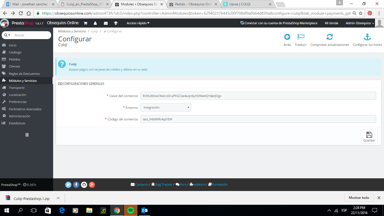Switch to the Culqi_en_PrestaShop tab
This screenshot has width=384, height=216.
[84, 4]
